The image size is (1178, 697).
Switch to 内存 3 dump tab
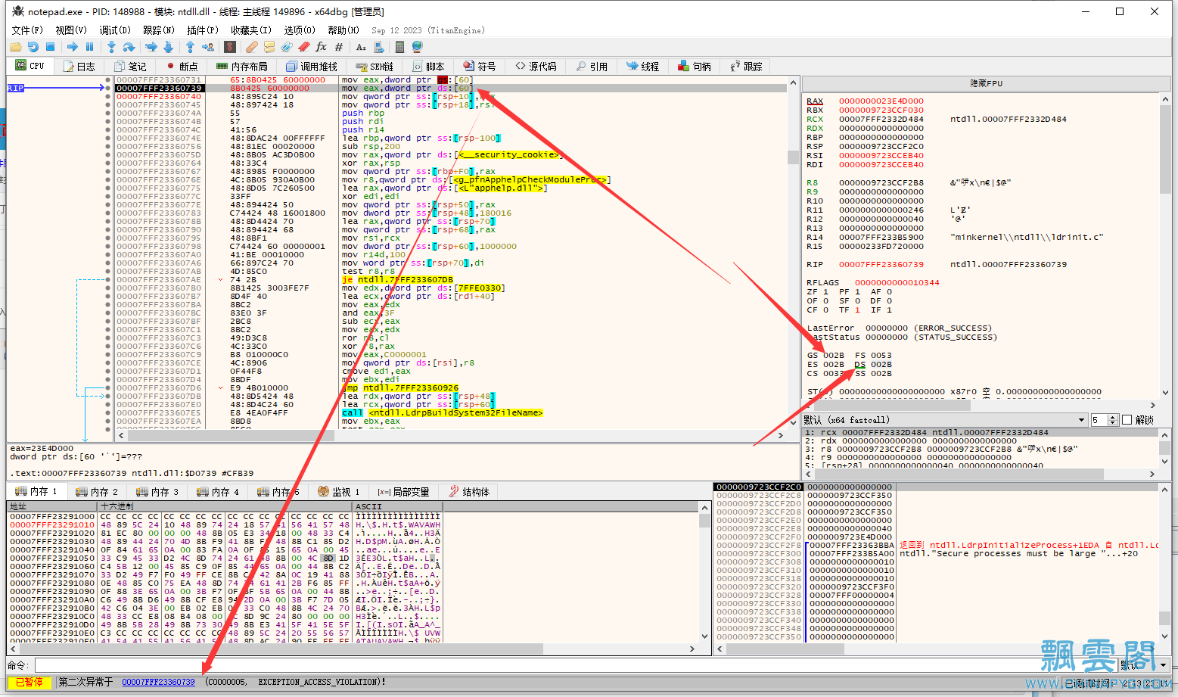(x=158, y=492)
